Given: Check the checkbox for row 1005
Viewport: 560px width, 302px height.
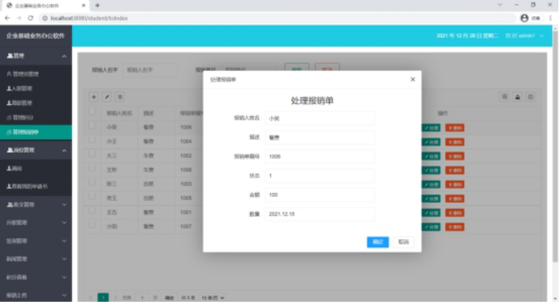Looking at the screenshot, I should pyautogui.click(x=91, y=196).
